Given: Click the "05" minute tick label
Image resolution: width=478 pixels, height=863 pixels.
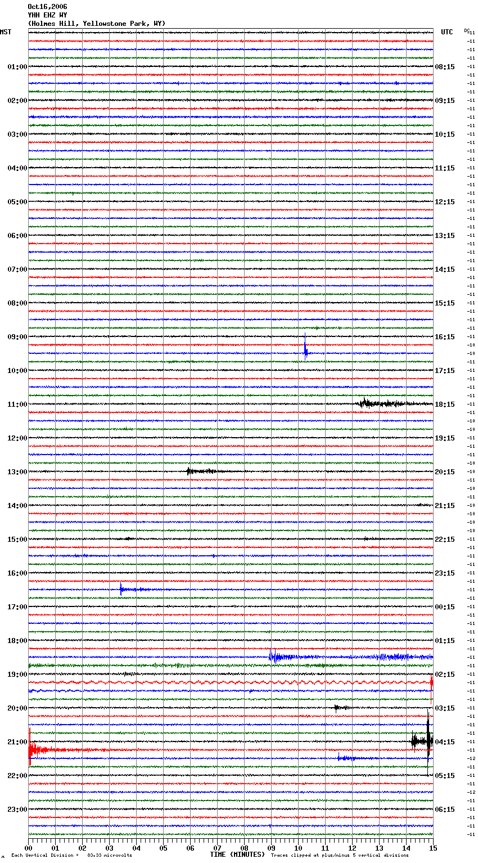Looking at the screenshot, I should (163, 848).
